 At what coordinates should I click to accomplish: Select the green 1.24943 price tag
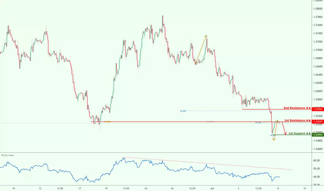(318, 135)
